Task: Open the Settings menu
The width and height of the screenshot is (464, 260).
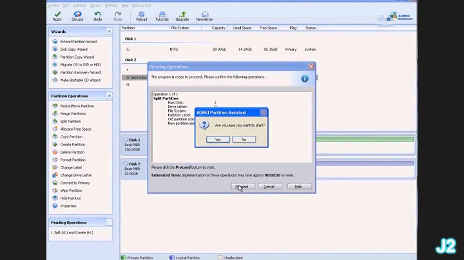Action: pos(111,5)
